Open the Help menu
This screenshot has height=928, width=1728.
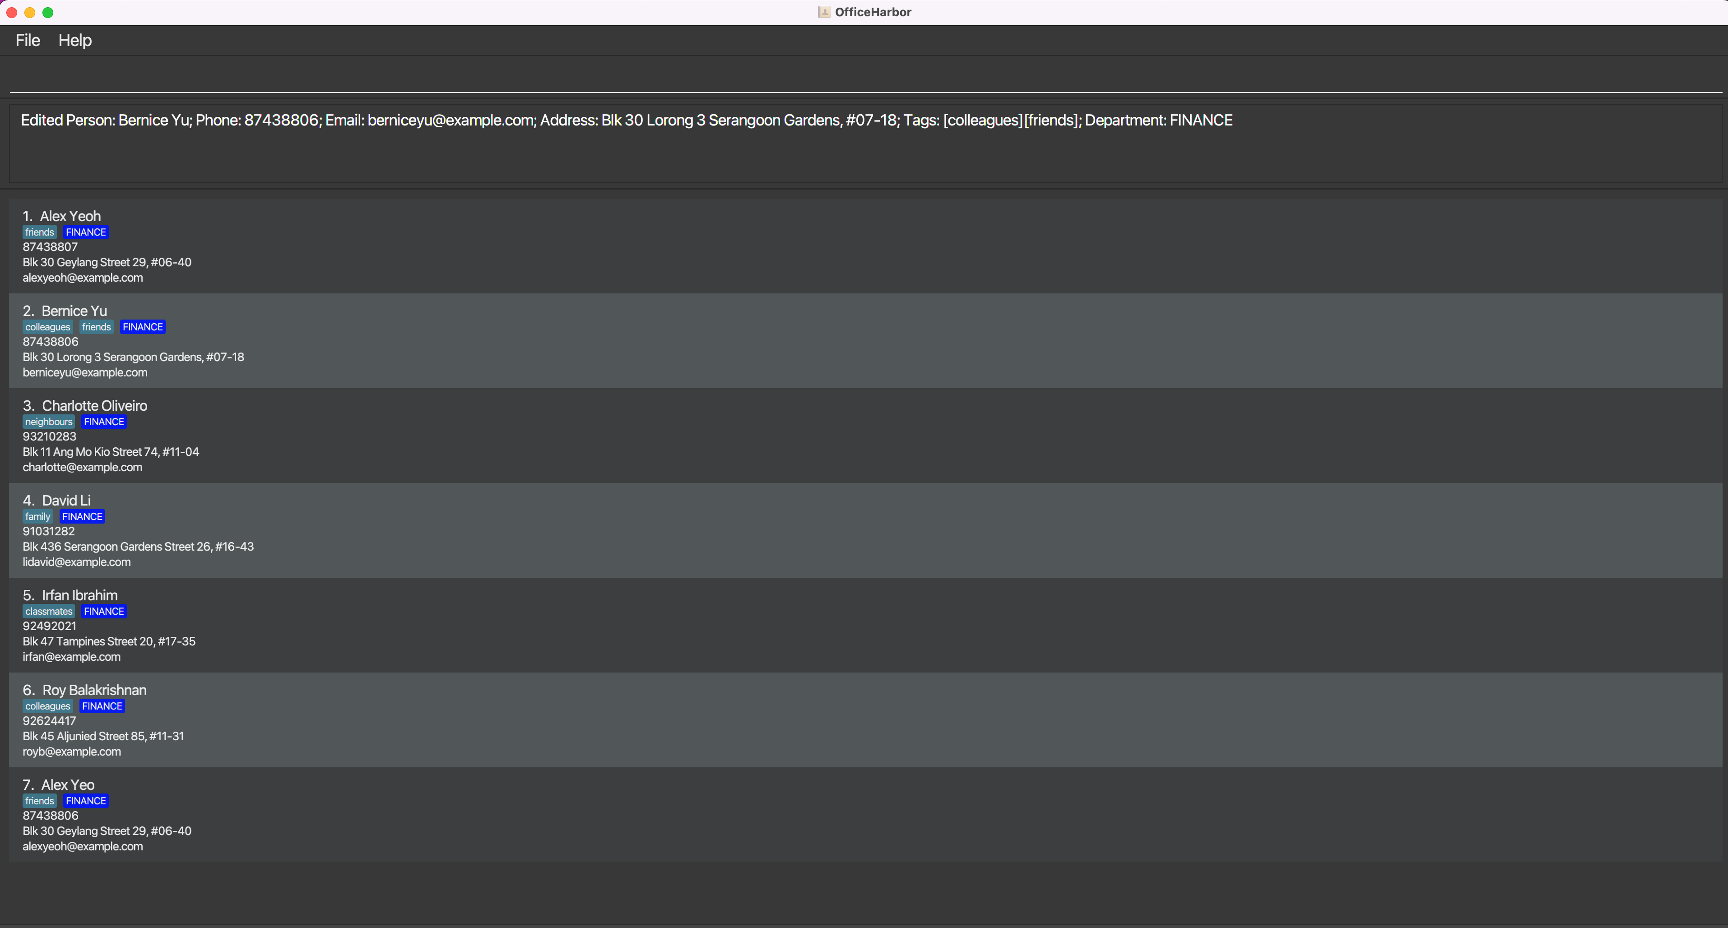click(x=74, y=40)
